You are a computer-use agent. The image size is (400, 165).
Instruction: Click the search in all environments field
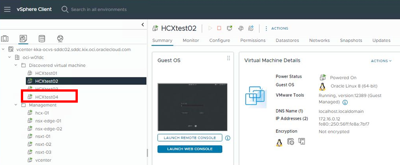pyautogui.click(x=99, y=9)
